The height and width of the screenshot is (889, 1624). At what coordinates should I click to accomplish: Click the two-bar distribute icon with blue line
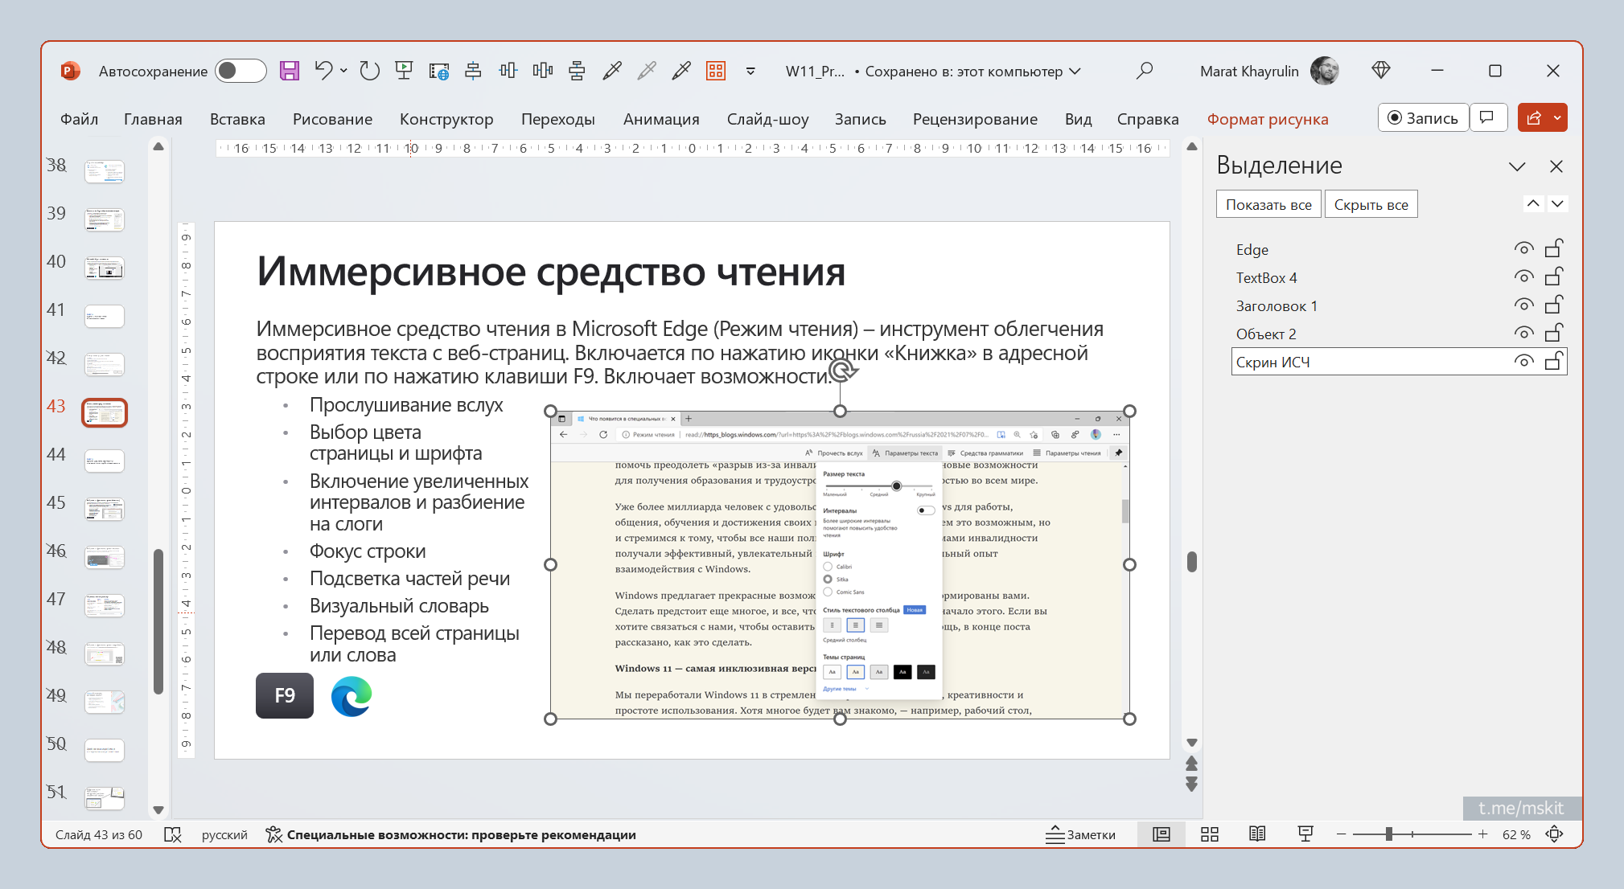pyautogui.click(x=508, y=71)
